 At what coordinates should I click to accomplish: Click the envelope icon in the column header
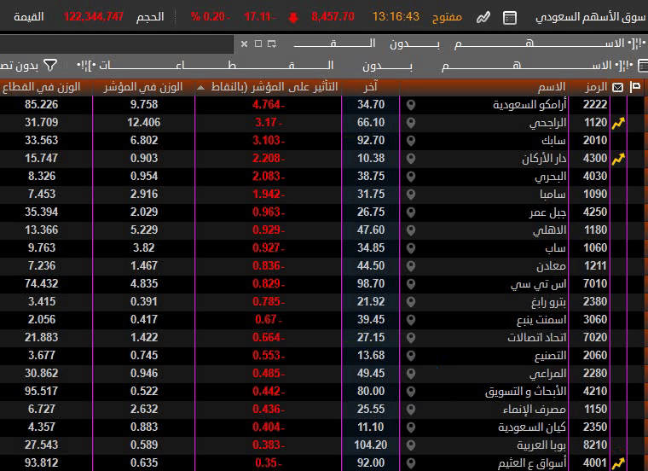617,87
